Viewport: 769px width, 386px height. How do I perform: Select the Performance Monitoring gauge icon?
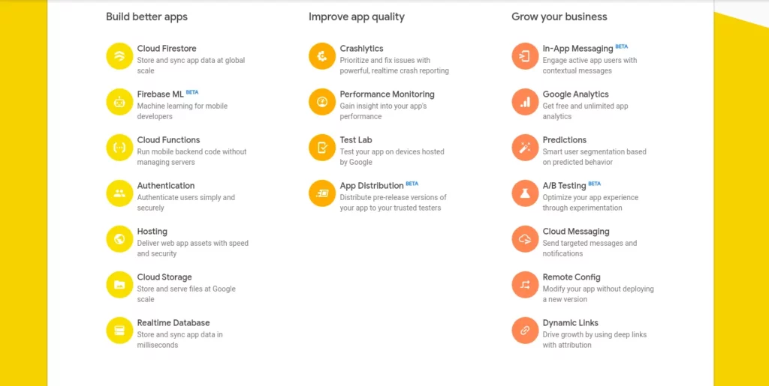[322, 102]
